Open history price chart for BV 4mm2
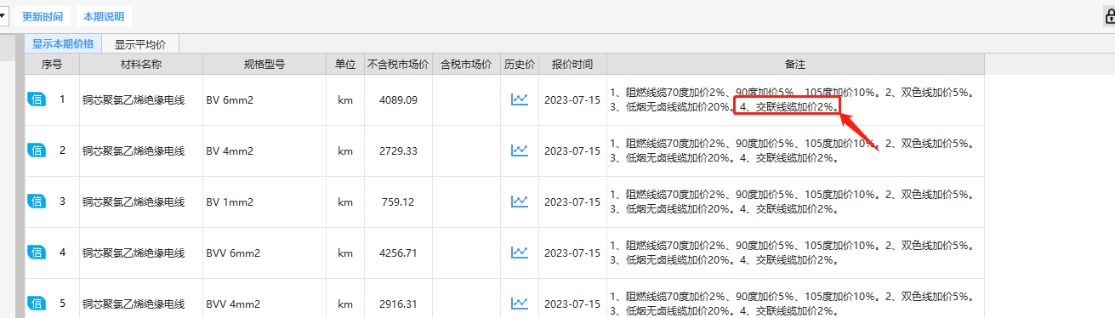Viewport: 1115px width, 318px height. click(x=520, y=150)
